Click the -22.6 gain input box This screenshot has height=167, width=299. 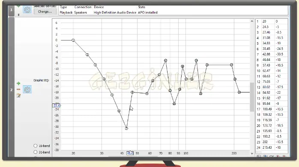[56, 106]
